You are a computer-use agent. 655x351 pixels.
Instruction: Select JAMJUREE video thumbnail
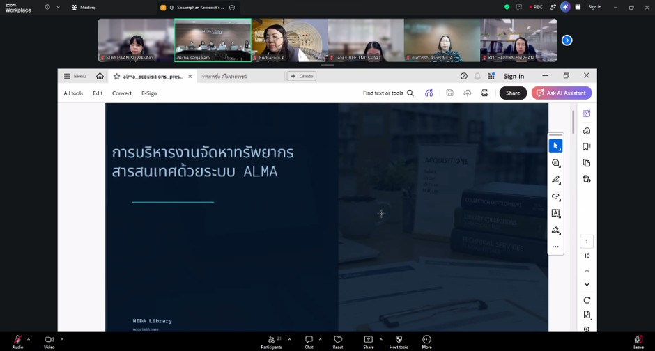[x=366, y=40]
